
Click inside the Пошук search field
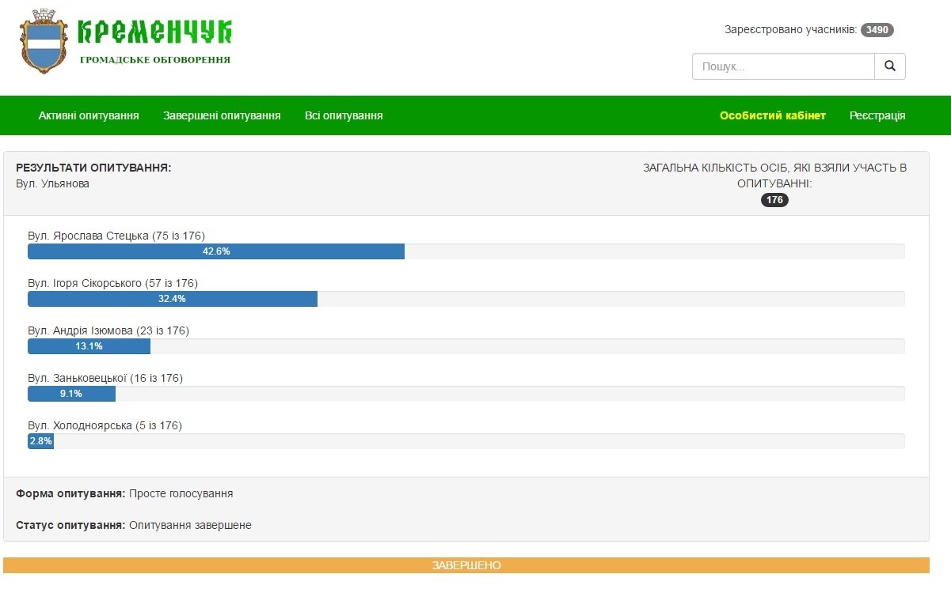(782, 66)
